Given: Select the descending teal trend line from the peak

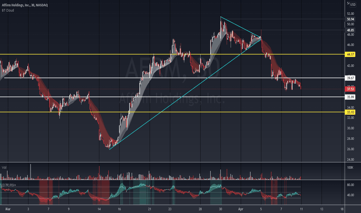Looking at the screenshot, I should (241, 27).
